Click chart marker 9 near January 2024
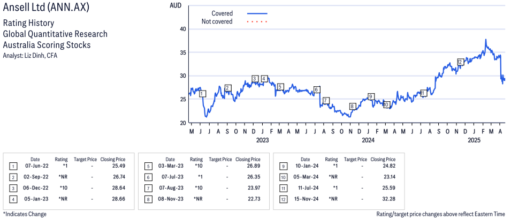The image size is (511, 218). click(370, 96)
